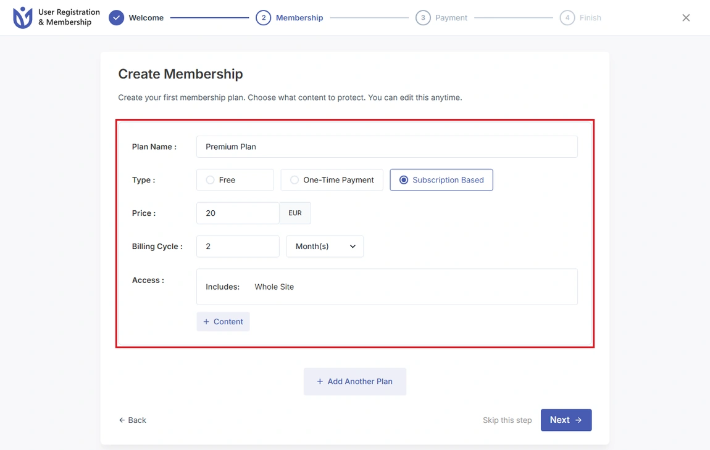Select the Free plan type
Image resolution: width=710 pixels, height=450 pixels.
pos(235,180)
